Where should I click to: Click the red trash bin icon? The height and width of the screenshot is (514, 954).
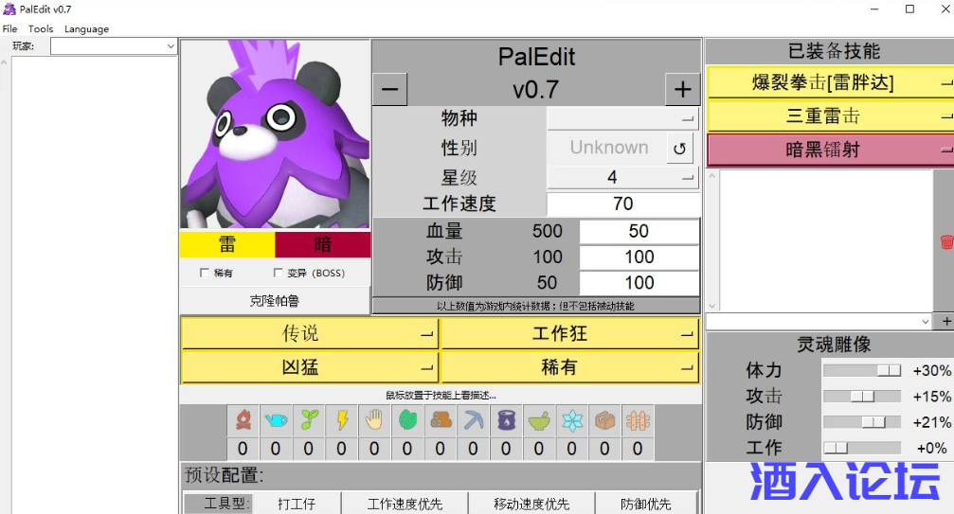[945, 242]
